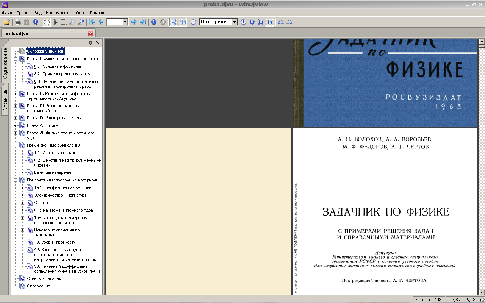
Task: Toggle fit width zoom button
Action: click(269, 22)
